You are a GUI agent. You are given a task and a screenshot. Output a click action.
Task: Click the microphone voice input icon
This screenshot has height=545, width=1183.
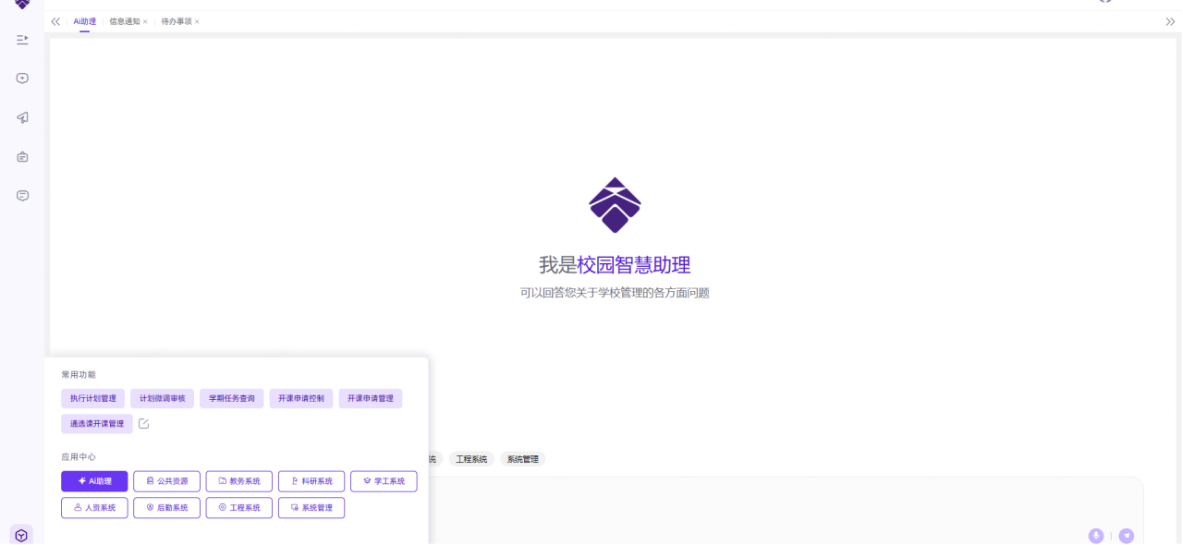tap(1095, 536)
